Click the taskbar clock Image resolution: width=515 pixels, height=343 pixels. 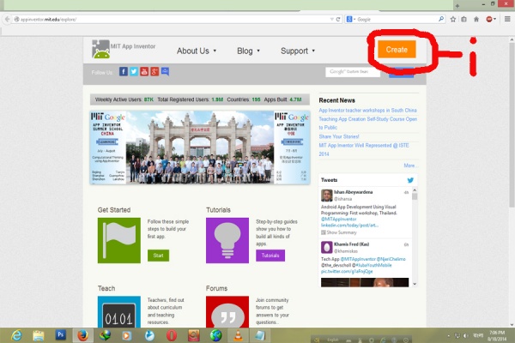497,335
